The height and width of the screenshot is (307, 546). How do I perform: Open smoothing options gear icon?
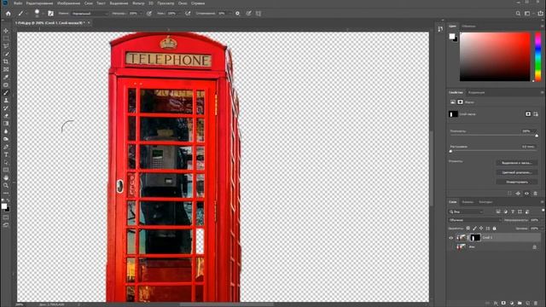(237, 14)
